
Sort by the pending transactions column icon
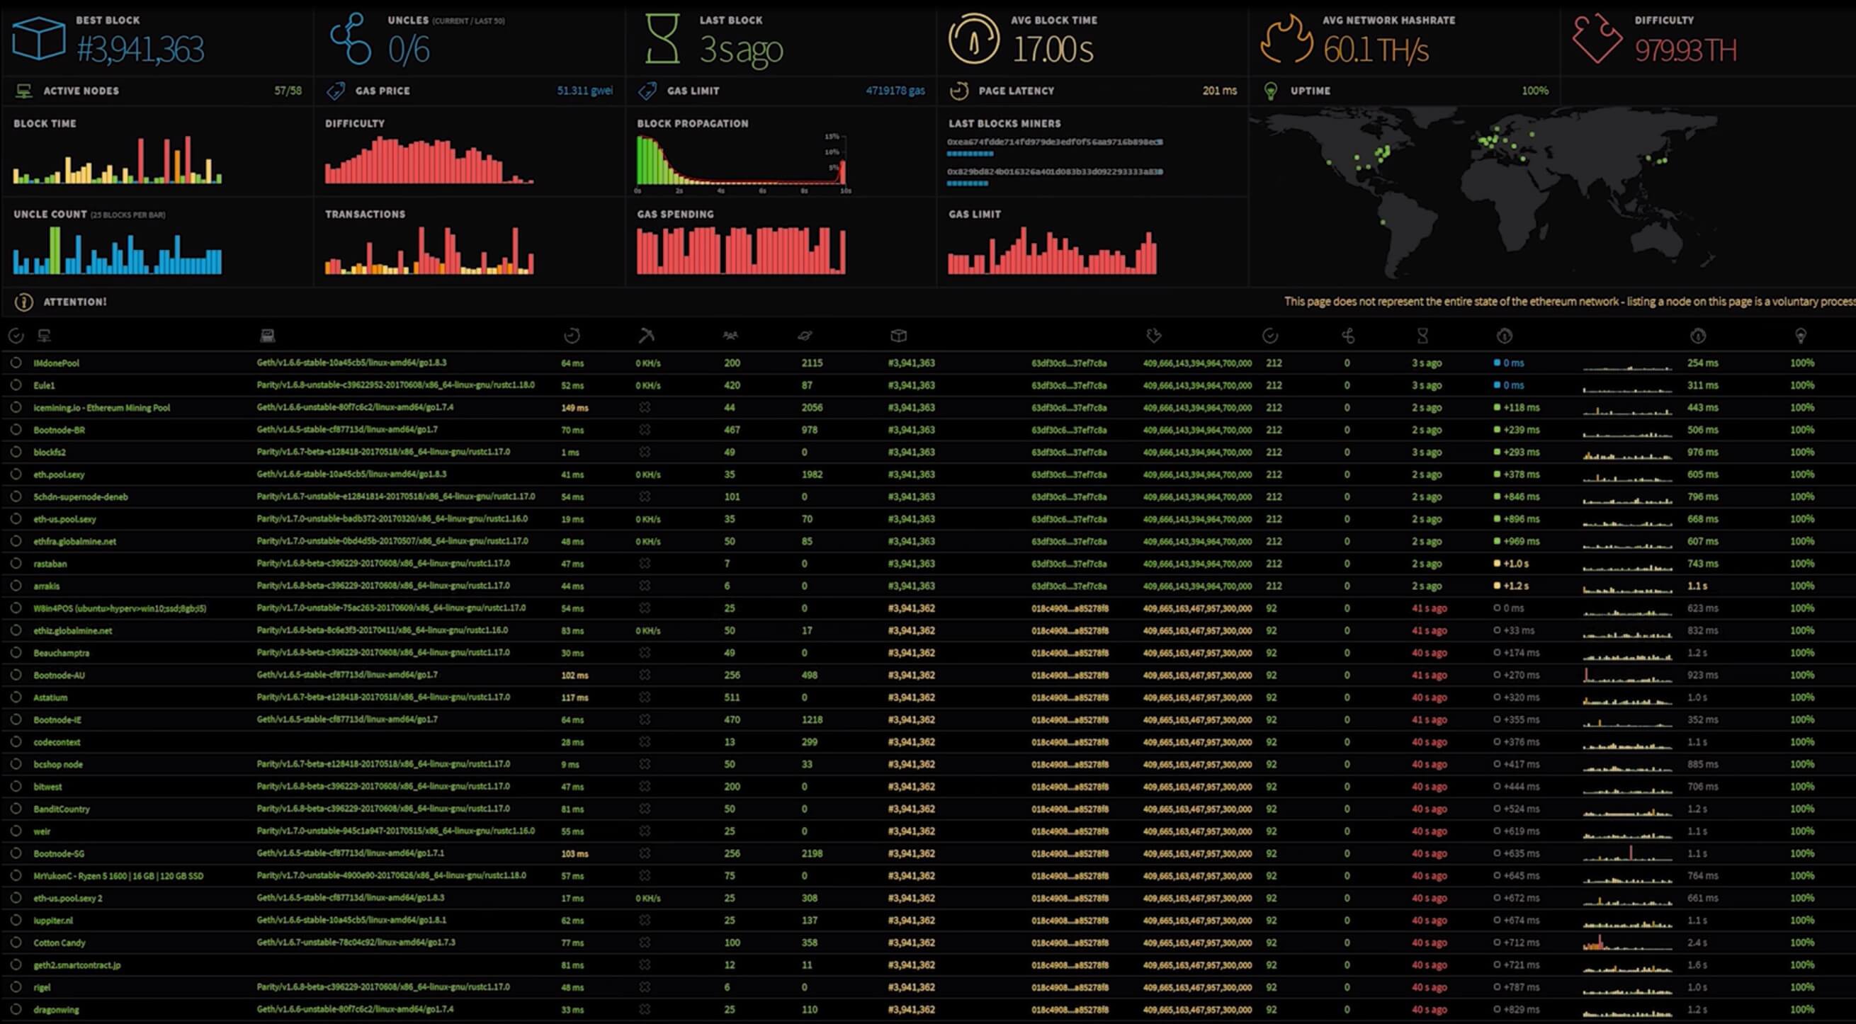tap(805, 336)
